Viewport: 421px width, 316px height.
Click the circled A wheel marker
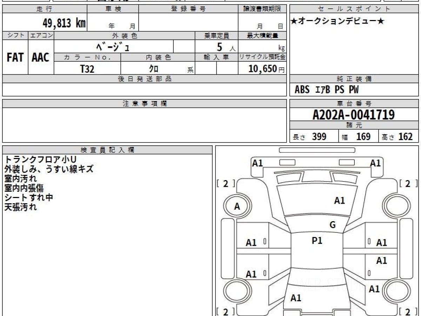coord(237,207)
